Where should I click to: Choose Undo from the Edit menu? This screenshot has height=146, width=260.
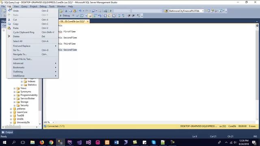[32, 11]
